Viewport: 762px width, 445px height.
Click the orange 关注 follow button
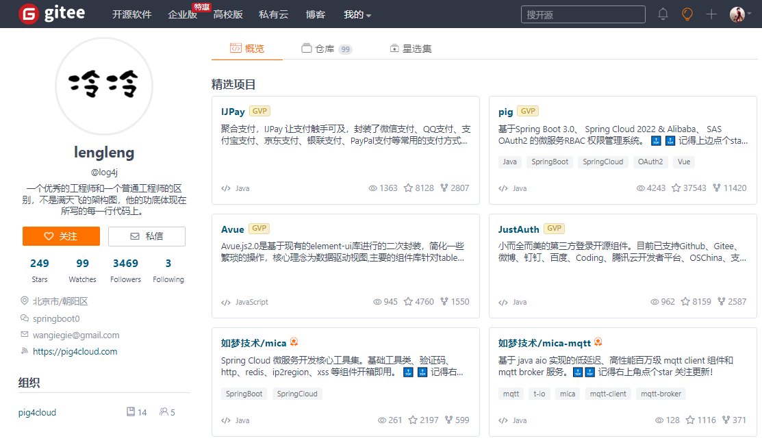[x=61, y=236]
